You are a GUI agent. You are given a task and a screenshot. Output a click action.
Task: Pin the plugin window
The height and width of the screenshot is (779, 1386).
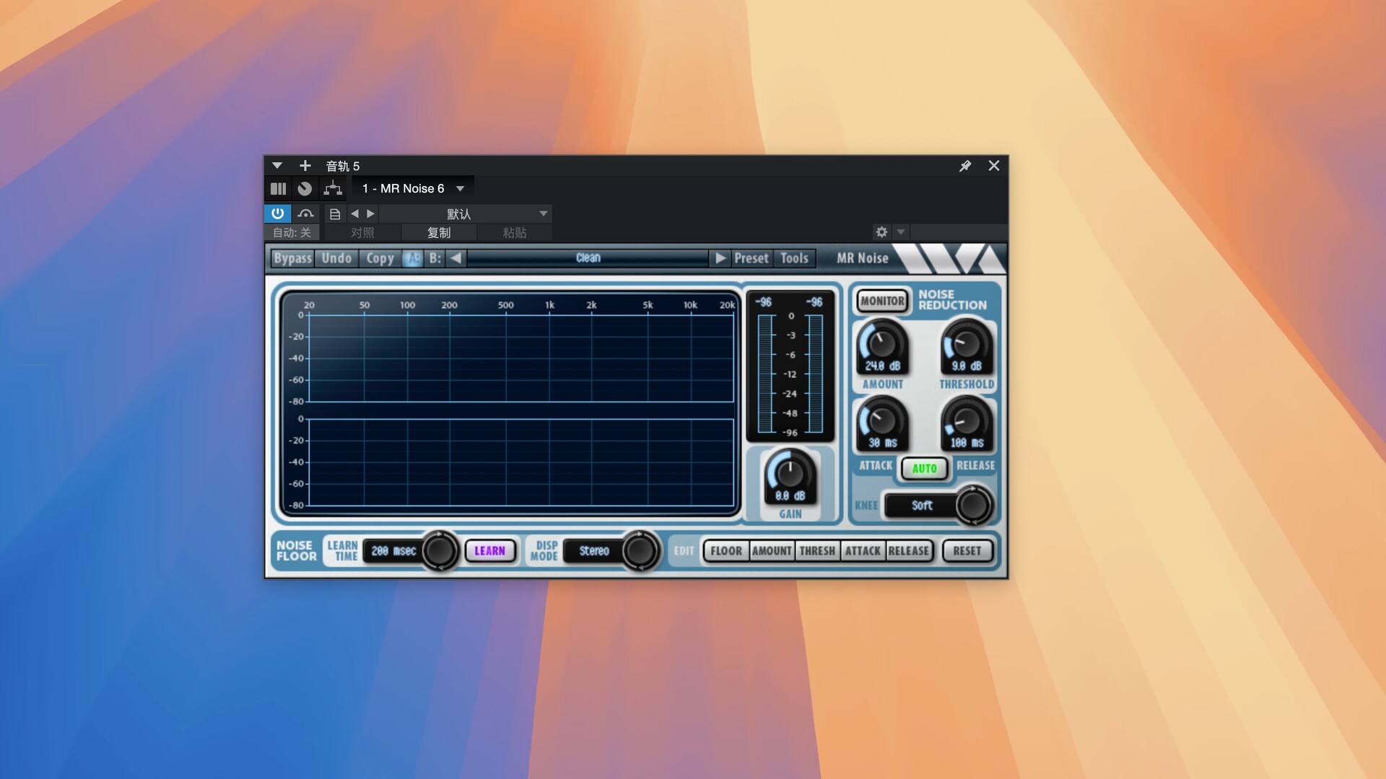click(965, 166)
